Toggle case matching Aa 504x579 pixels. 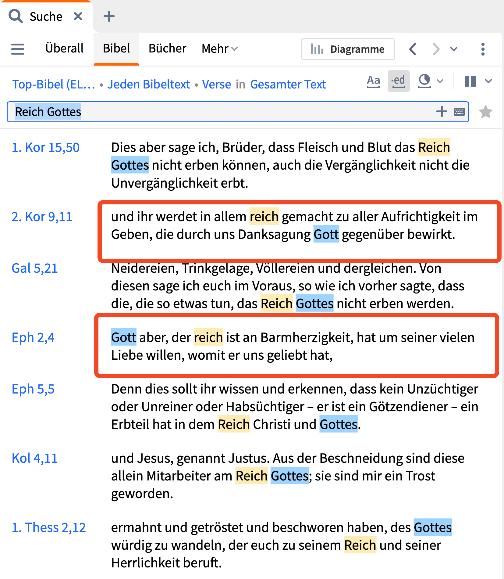373,81
